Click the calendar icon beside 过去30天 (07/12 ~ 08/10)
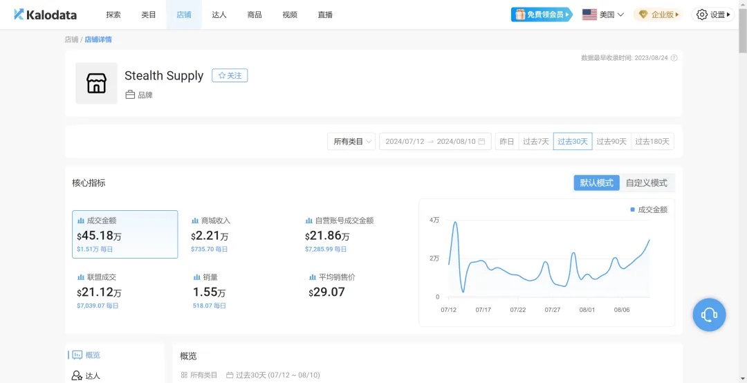 coord(230,375)
